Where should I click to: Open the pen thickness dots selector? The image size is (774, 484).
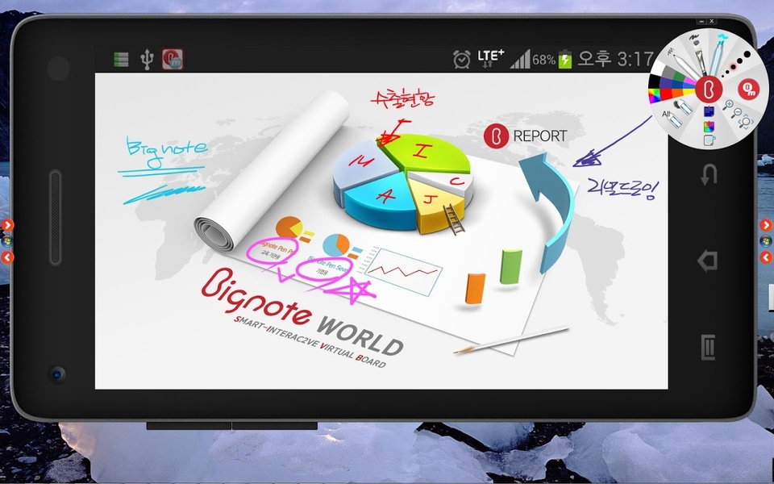click(736, 65)
